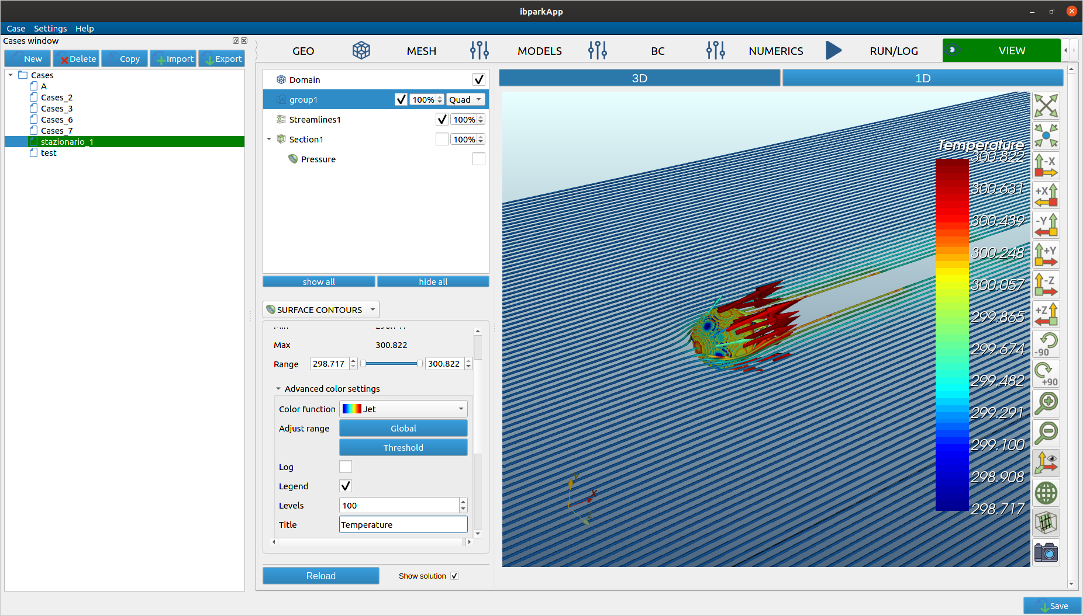Image resolution: width=1083 pixels, height=616 pixels.
Task: Zoom in with the magnifier plus icon
Action: (1046, 404)
